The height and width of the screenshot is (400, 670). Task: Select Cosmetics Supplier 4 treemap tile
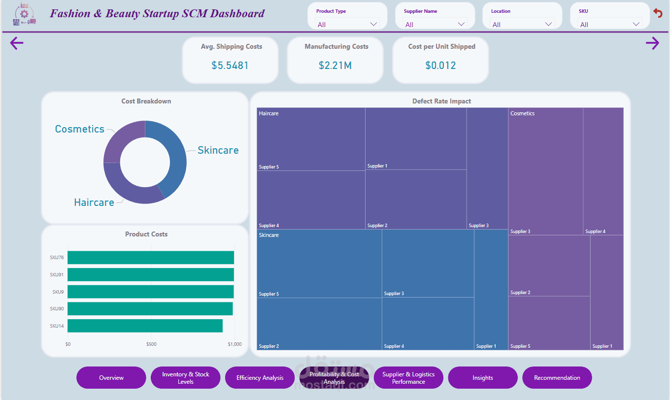(603, 171)
